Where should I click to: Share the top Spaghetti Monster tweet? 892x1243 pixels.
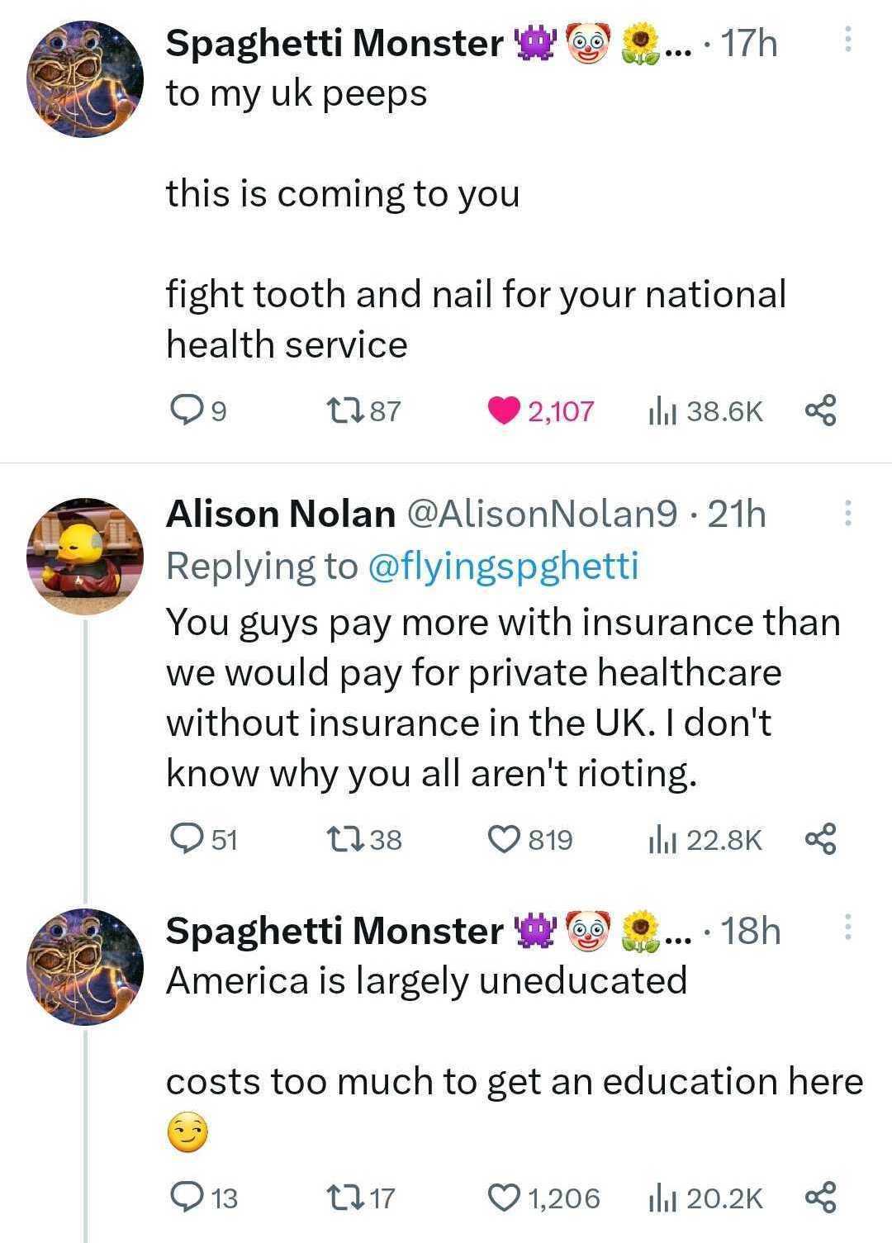click(x=820, y=410)
